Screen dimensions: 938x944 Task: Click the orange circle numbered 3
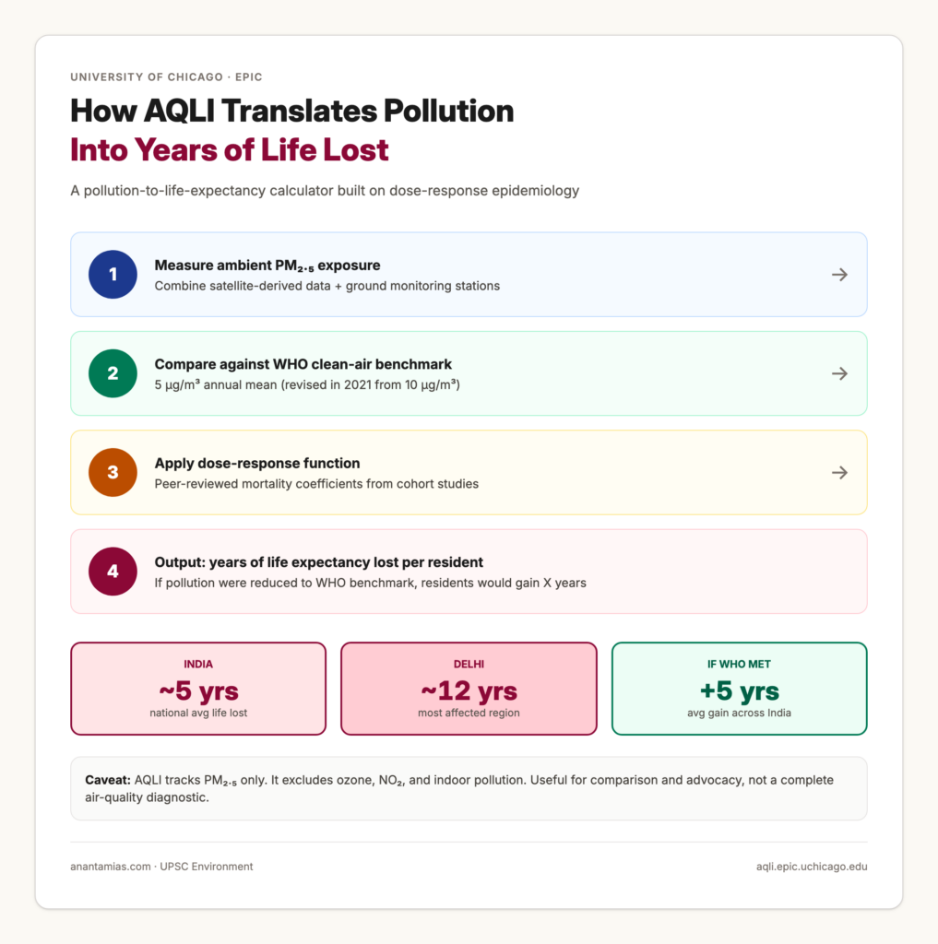(113, 473)
